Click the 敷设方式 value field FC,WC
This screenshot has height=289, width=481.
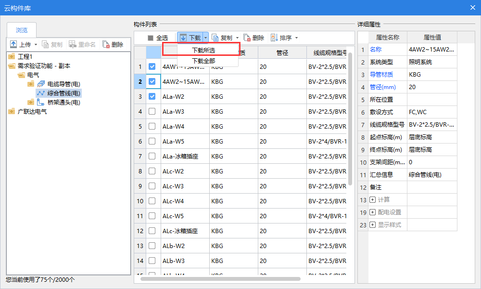(431, 112)
